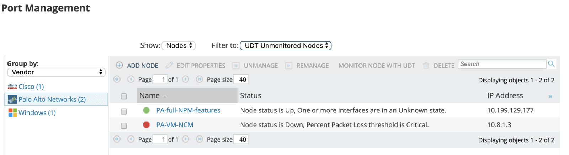Check the PA-full-NPM-features row checkbox

[124, 111]
